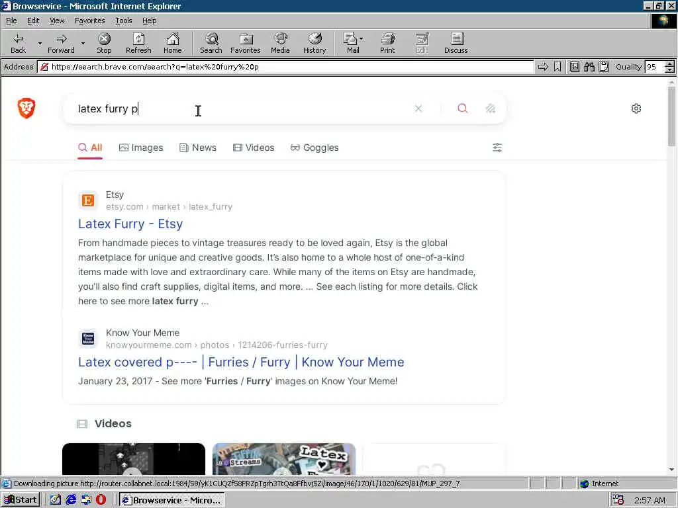Select the Browservice taskbar button

(172, 500)
